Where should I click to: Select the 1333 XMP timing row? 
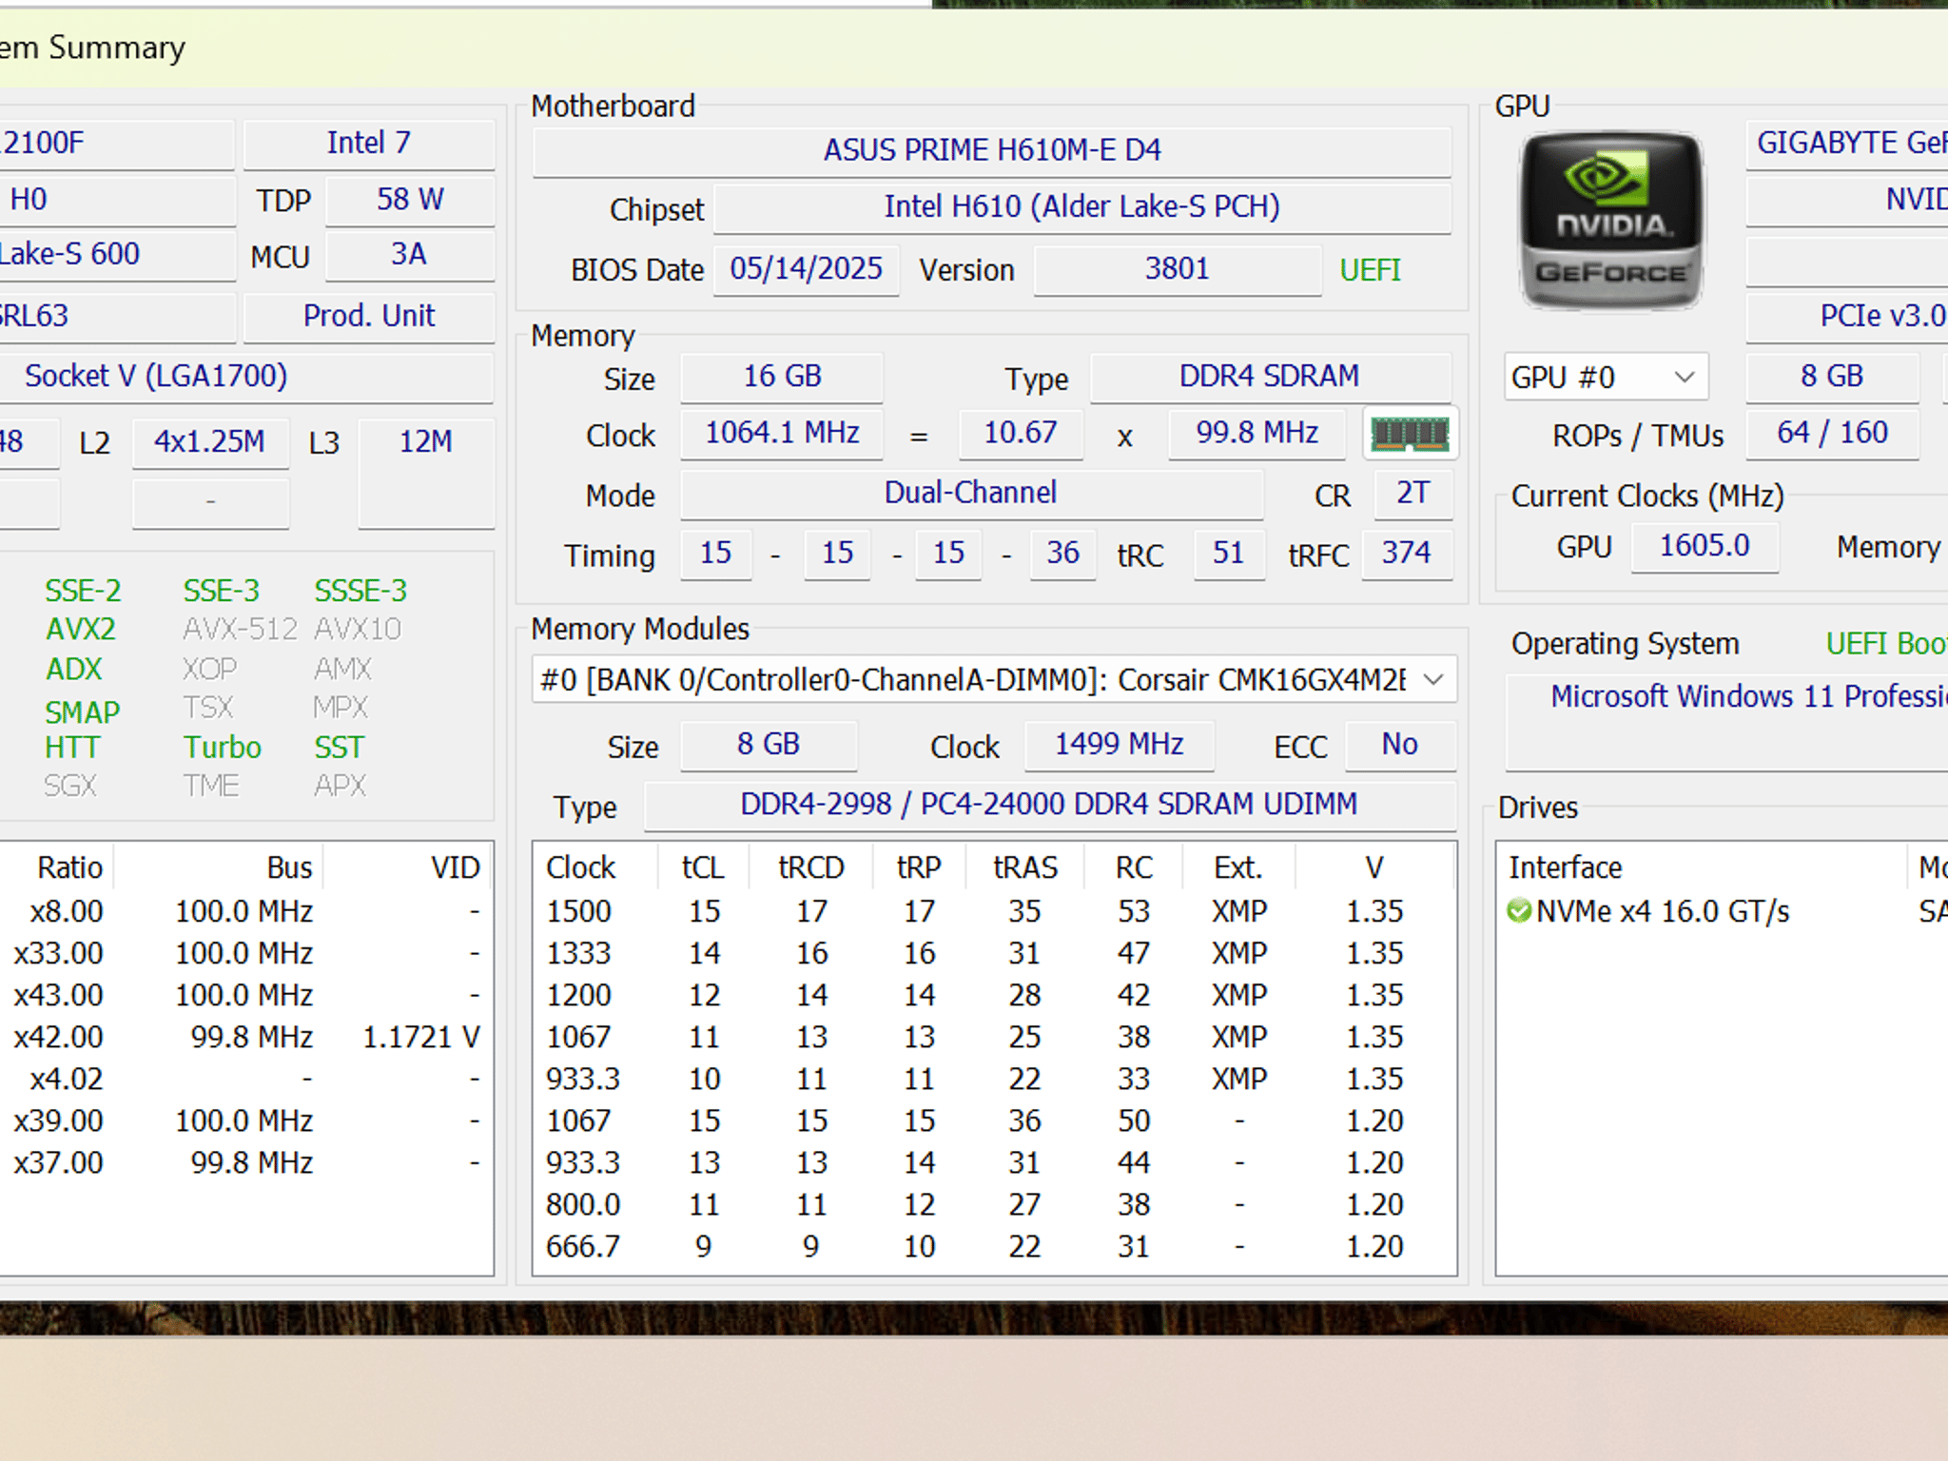[994, 953]
